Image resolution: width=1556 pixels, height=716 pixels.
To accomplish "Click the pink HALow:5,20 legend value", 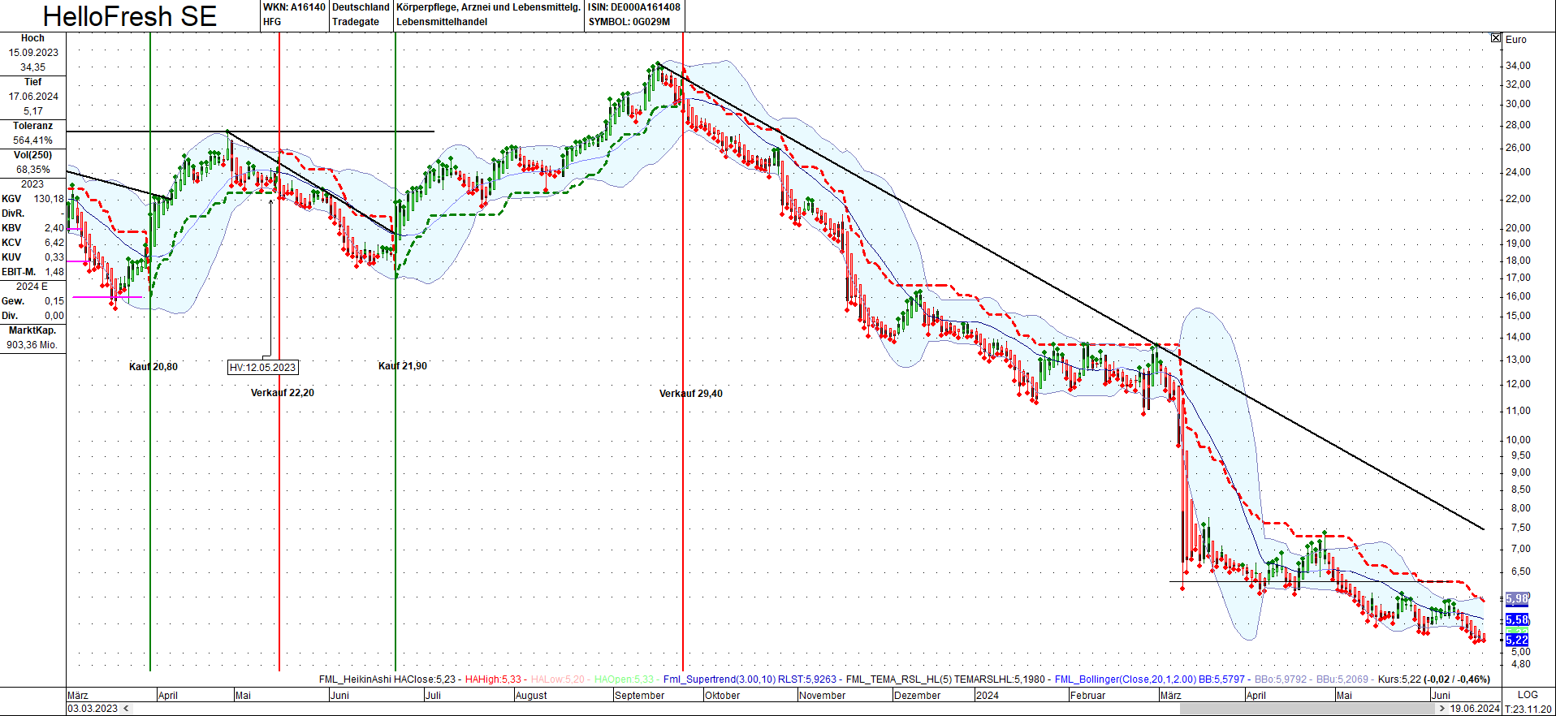I will click(557, 679).
